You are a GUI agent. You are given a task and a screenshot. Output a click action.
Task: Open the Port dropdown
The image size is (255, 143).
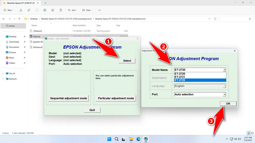tap(200, 94)
